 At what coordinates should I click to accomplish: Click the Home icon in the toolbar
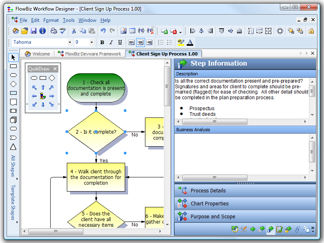click(x=16, y=31)
